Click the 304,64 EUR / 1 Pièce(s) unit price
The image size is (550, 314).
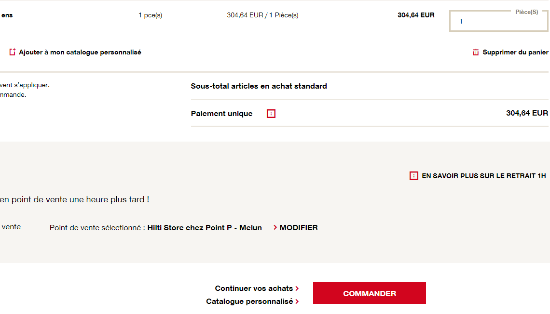[x=262, y=15]
